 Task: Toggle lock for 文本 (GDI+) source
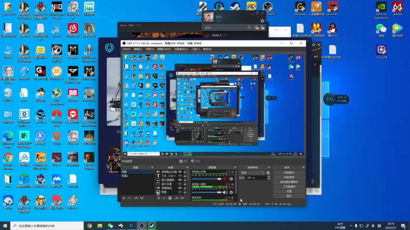pos(185,176)
